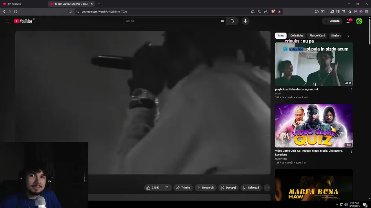
Task: Open the account avatar menu
Action: click(359, 21)
